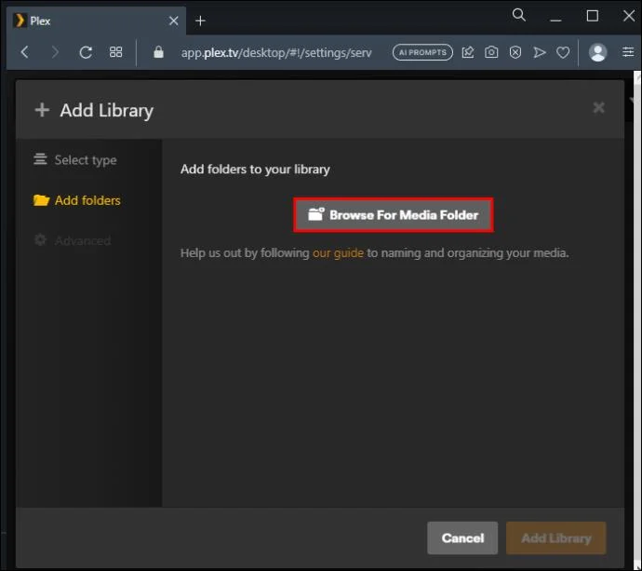Close the Add Library dialog with X

[598, 108]
